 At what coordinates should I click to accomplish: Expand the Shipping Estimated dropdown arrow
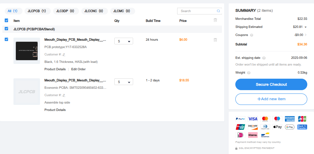pyautogui.click(x=306, y=27)
